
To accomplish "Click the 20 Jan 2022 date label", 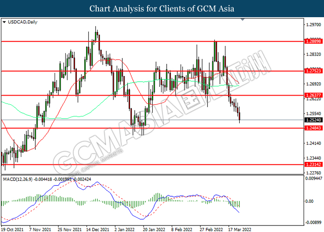I will [x=154, y=230].
